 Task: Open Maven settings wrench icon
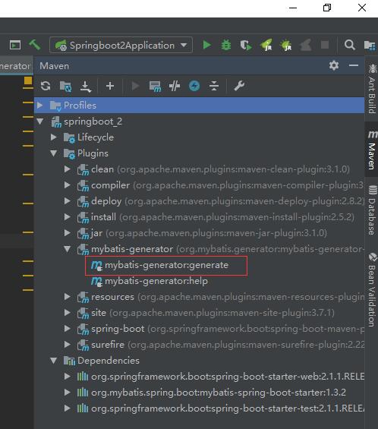pos(239,86)
